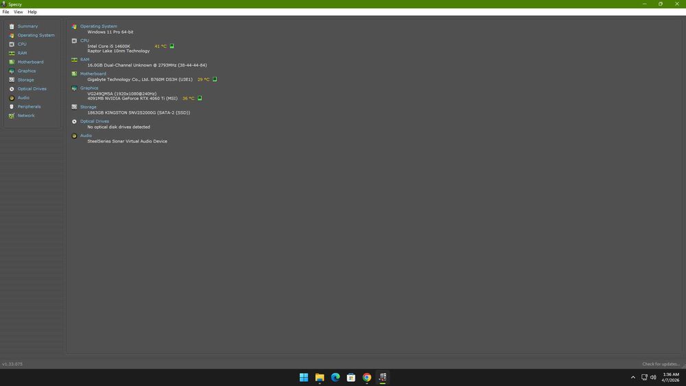Open the RAM sidebar section
Image resolution: width=686 pixels, height=386 pixels.
tap(22, 53)
